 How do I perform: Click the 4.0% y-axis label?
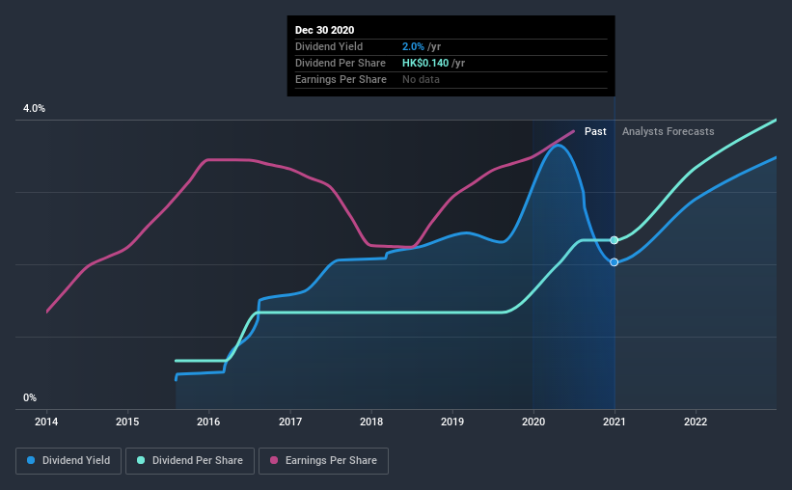click(34, 109)
